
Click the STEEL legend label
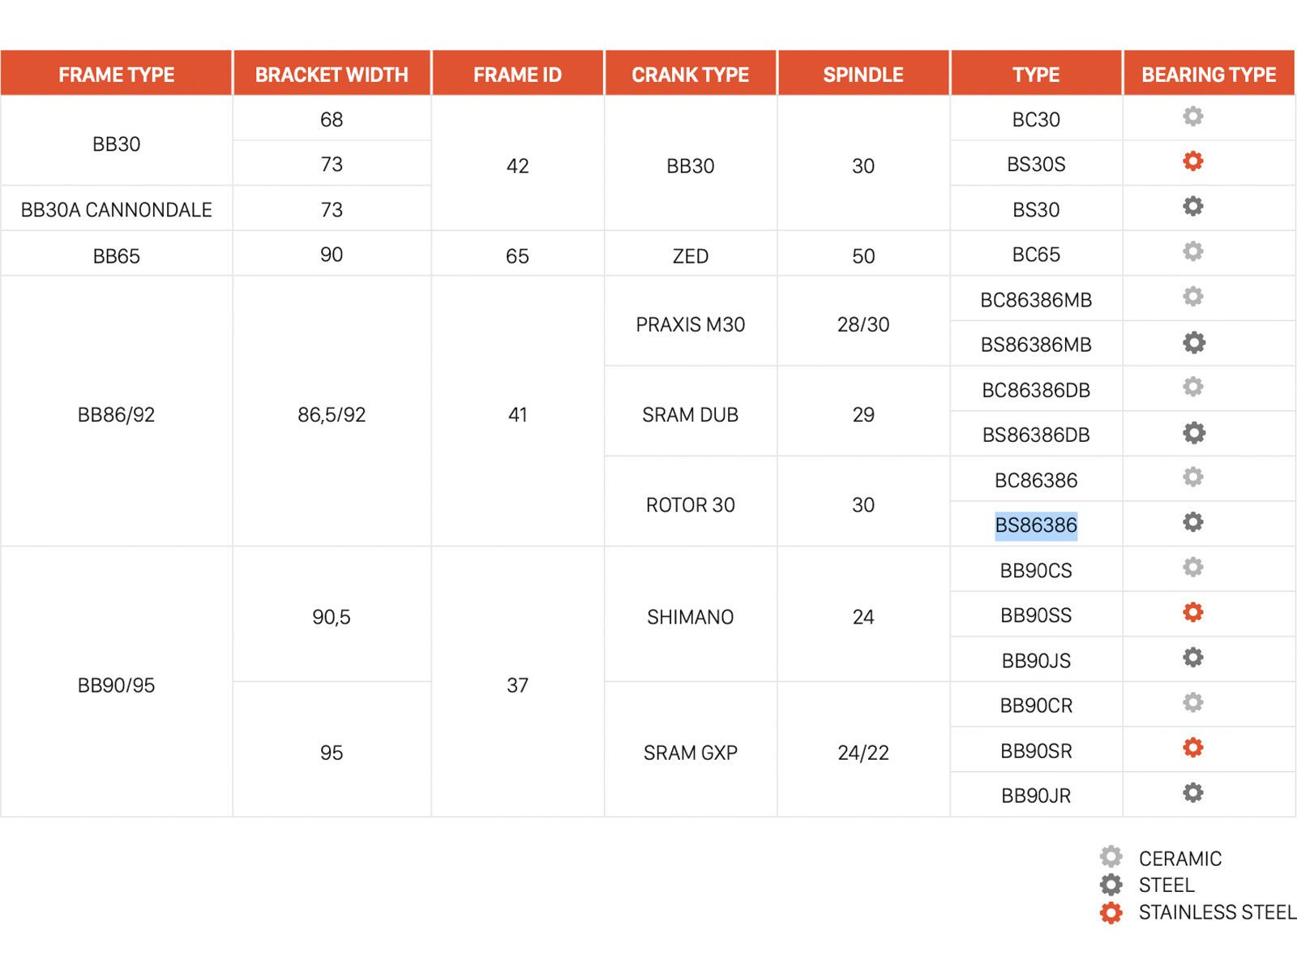click(1166, 885)
